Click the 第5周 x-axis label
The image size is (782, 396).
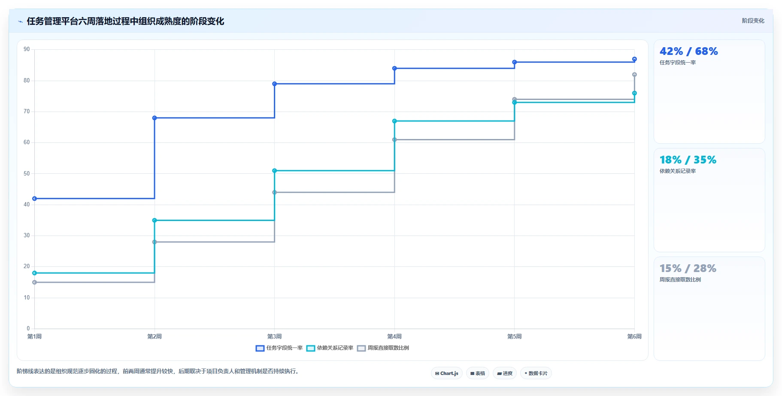point(515,336)
